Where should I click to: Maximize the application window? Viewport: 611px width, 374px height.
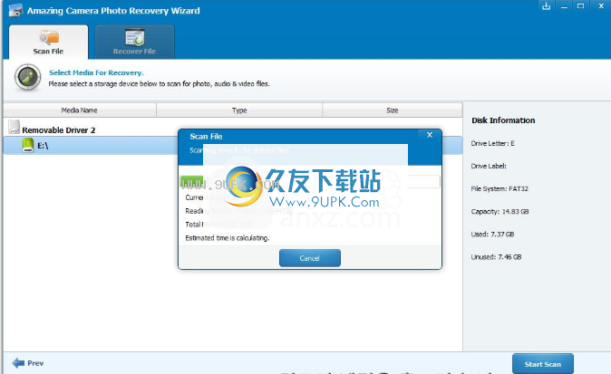click(580, 5)
